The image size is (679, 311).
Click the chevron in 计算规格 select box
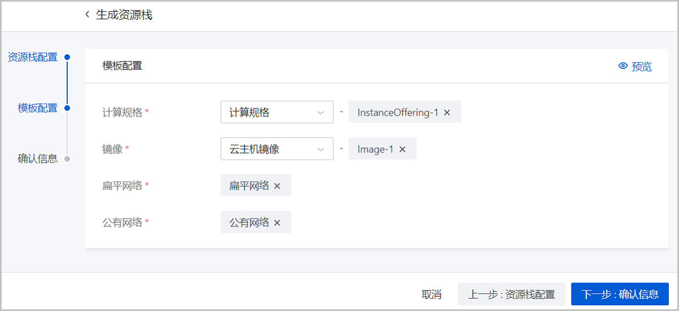pos(321,113)
